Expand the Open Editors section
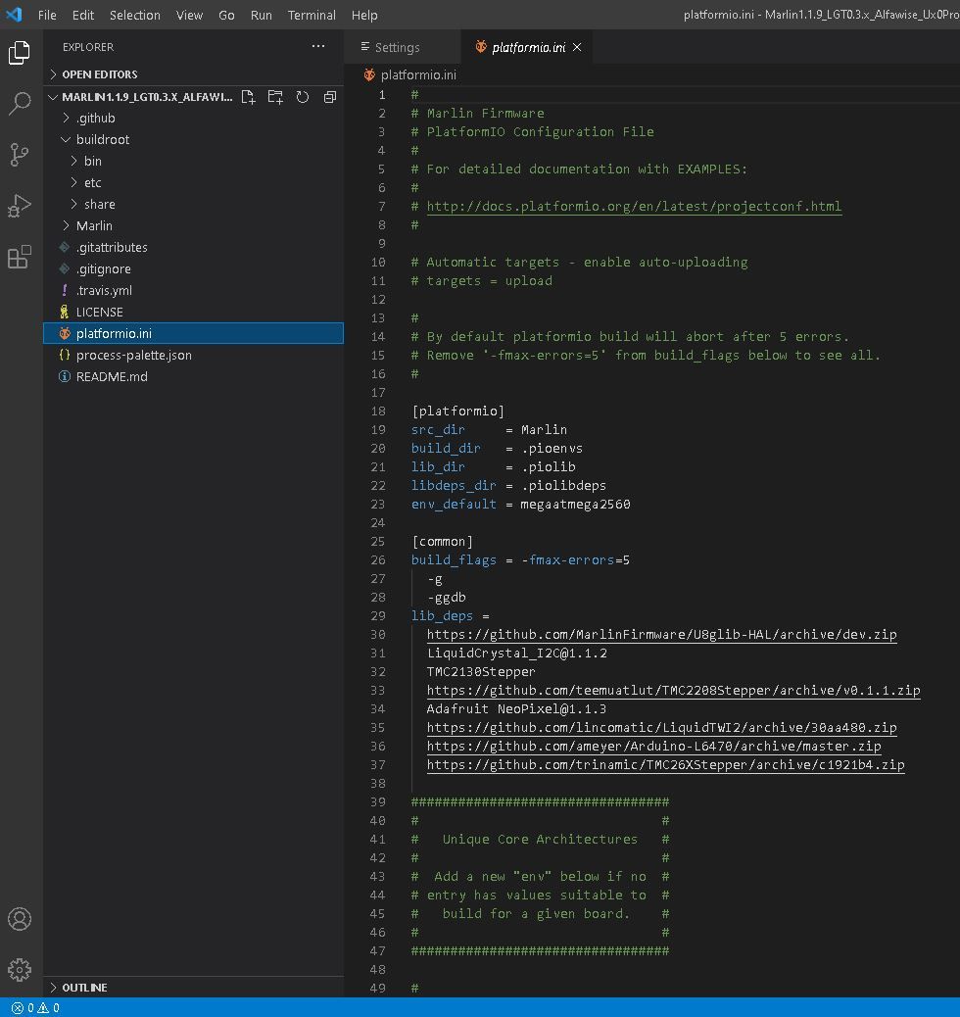The height and width of the screenshot is (1017, 960). (x=193, y=74)
